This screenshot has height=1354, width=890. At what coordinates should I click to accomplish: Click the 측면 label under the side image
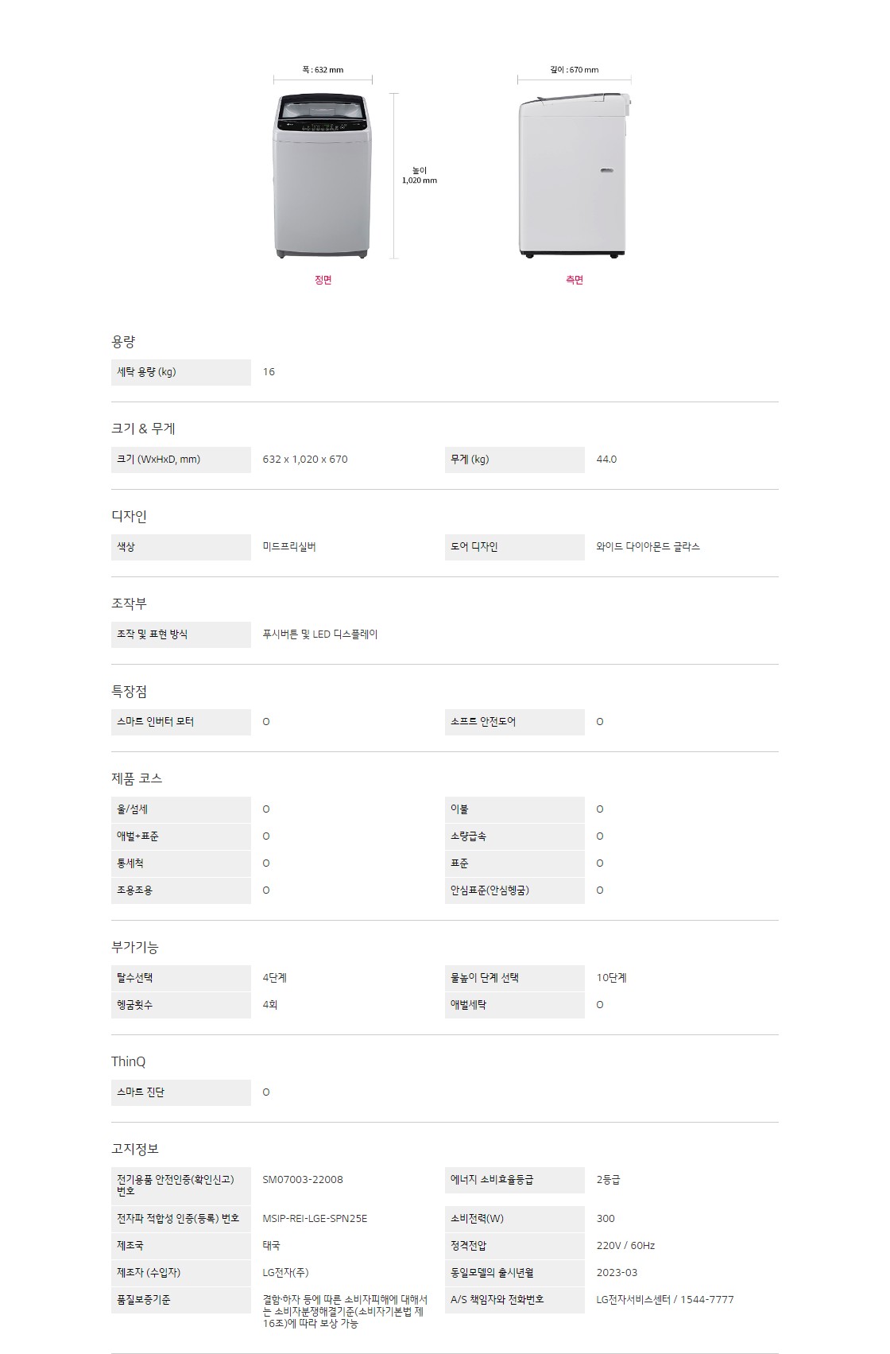pos(575,280)
